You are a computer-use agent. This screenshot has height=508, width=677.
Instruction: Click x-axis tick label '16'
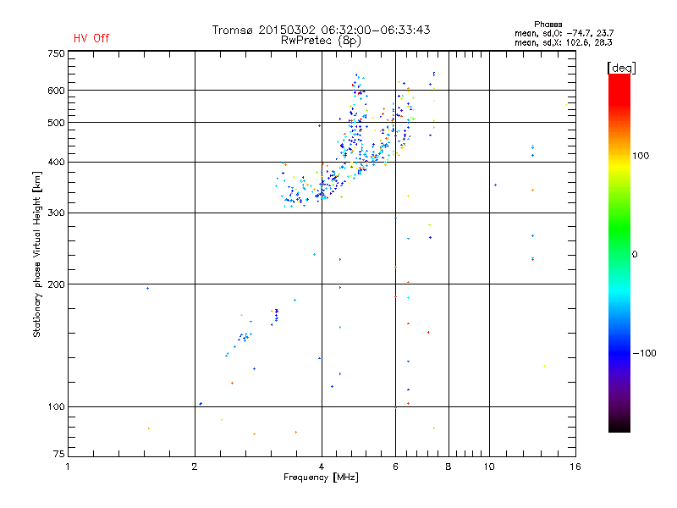click(575, 467)
